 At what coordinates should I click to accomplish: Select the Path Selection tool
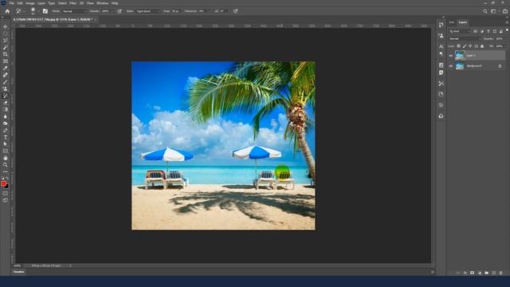click(x=6, y=143)
